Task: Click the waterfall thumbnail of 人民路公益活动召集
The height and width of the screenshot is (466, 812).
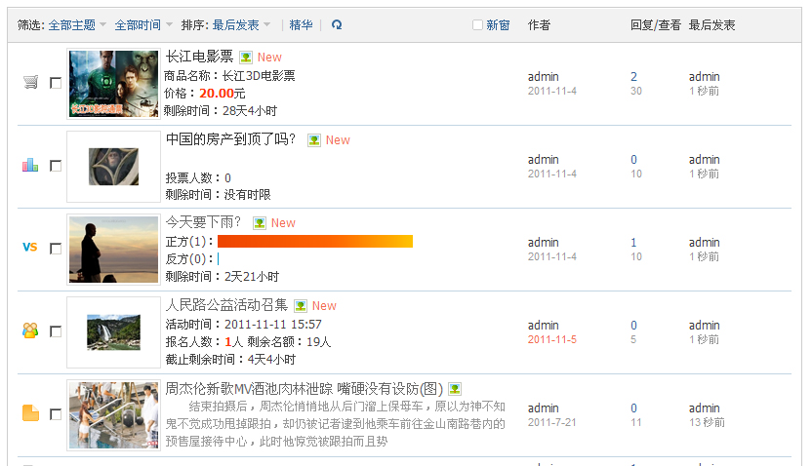Action: pyautogui.click(x=113, y=332)
